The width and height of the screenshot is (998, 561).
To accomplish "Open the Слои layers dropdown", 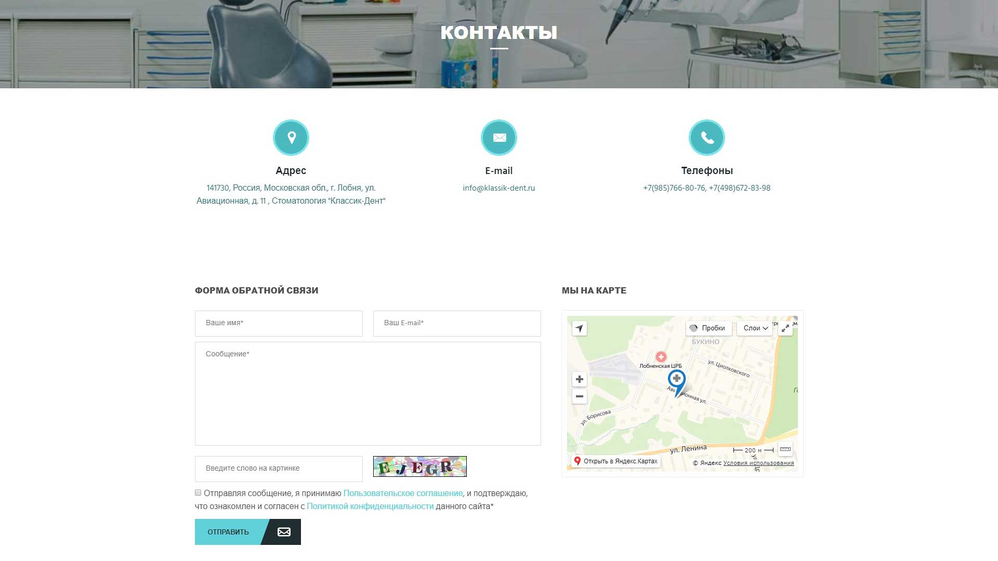I will click(755, 328).
